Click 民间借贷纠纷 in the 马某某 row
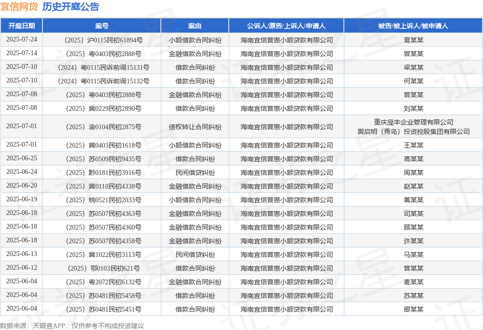Screen dimensions: 483x330 195,255
